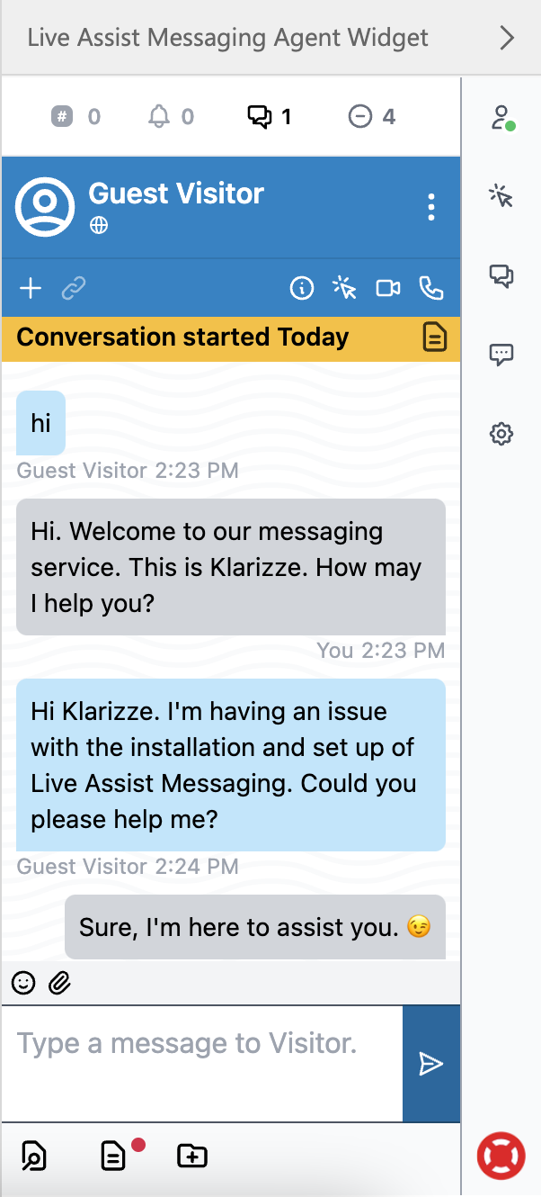
Task: Open visitor info panel
Action: pos(302,288)
